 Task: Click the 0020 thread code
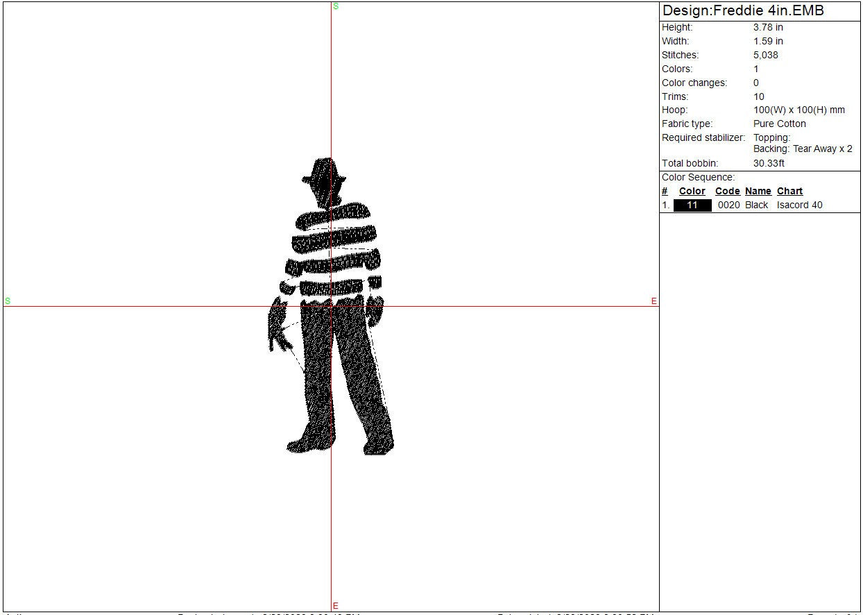coord(728,205)
